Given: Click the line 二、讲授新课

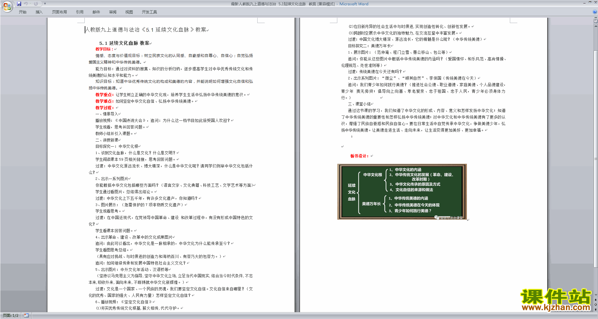Looking at the screenshot, I should (x=107, y=140).
